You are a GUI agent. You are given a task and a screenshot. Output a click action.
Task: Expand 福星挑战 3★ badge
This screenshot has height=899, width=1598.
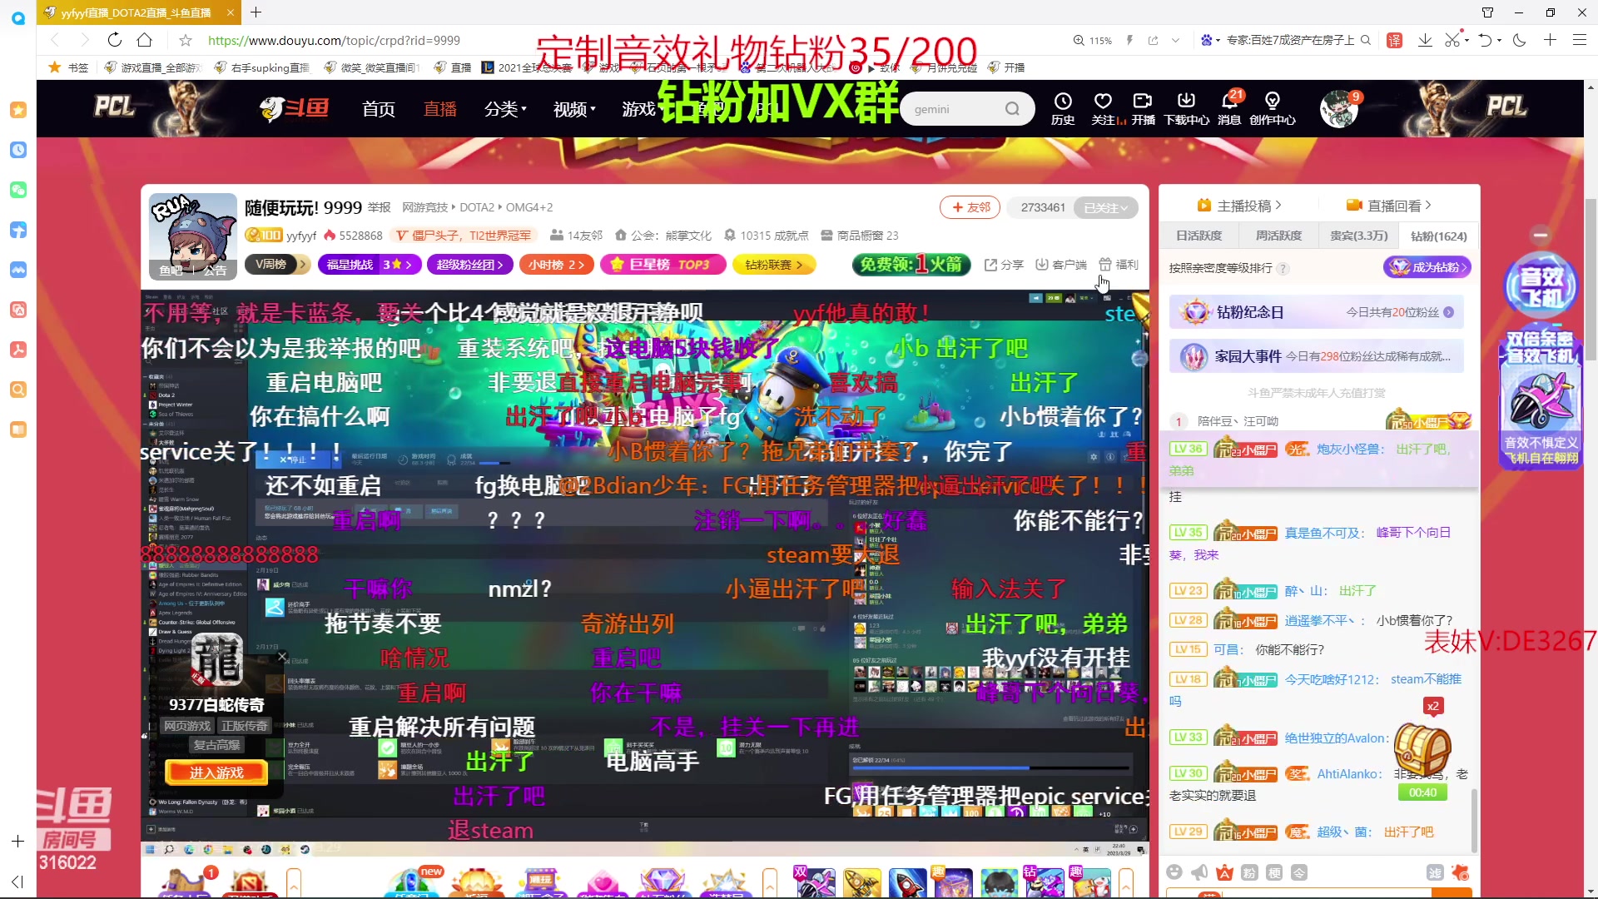(x=369, y=265)
